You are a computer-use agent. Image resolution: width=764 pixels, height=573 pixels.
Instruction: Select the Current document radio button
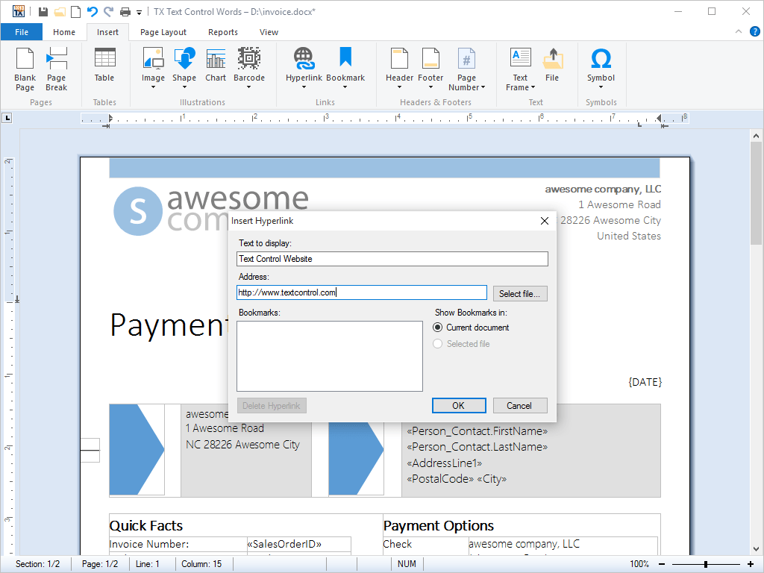tap(438, 327)
